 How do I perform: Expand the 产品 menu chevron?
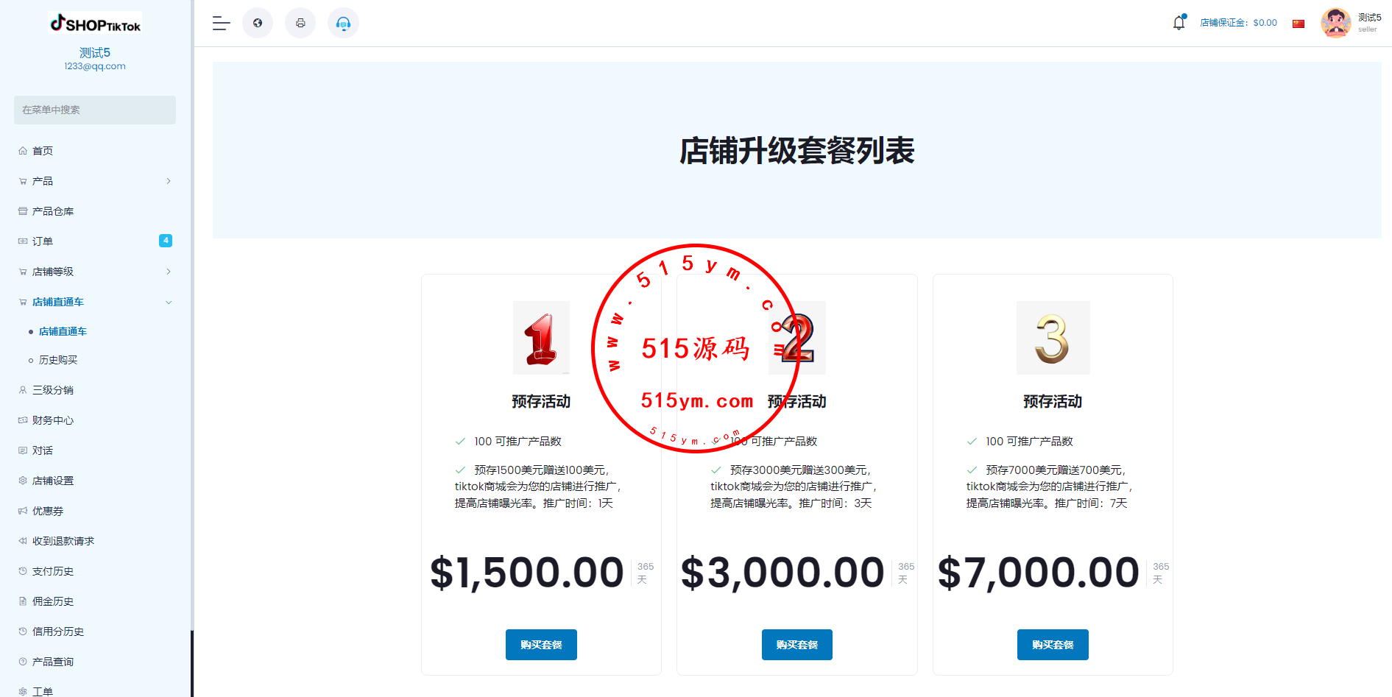pos(169,181)
